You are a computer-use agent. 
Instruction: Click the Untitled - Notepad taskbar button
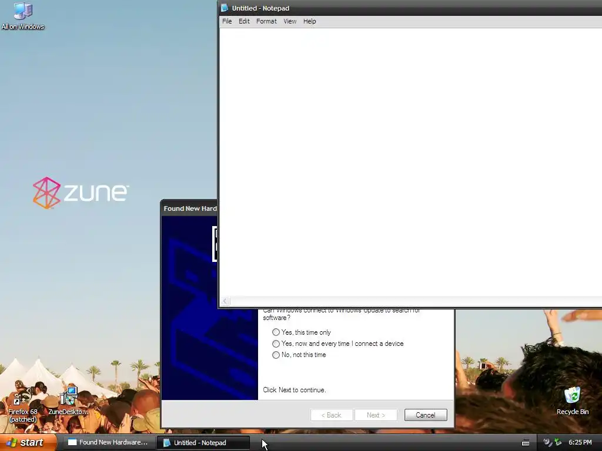(203, 443)
